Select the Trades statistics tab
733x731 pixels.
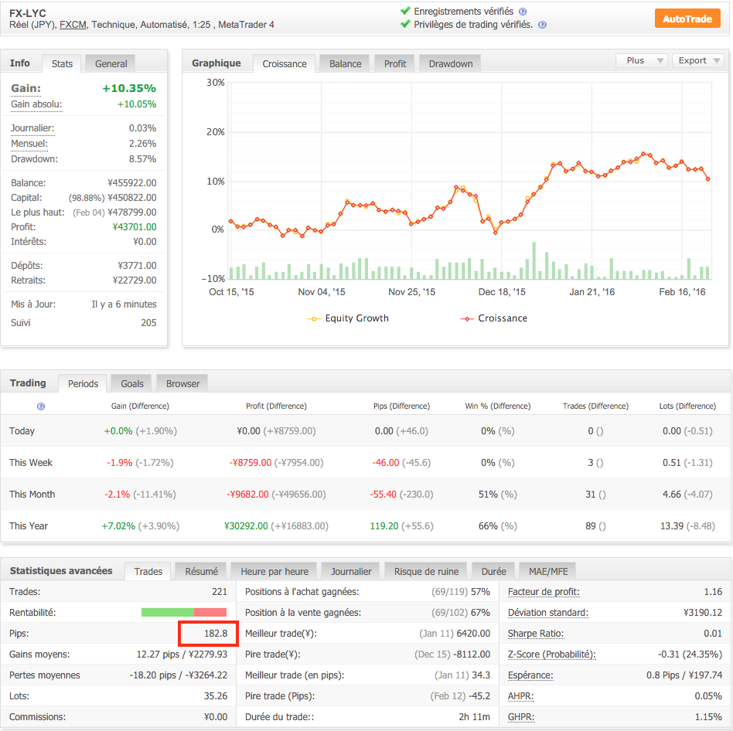tap(148, 571)
